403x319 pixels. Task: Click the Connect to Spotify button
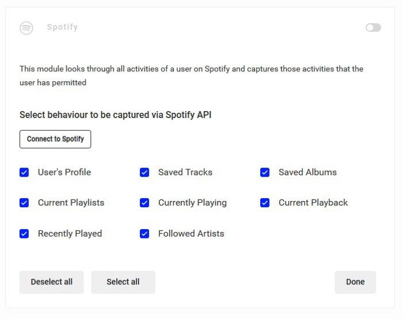coord(55,139)
